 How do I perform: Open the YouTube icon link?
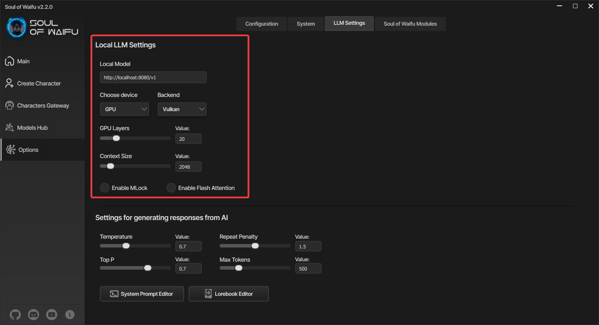pyautogui.click(x=51, y=315)
